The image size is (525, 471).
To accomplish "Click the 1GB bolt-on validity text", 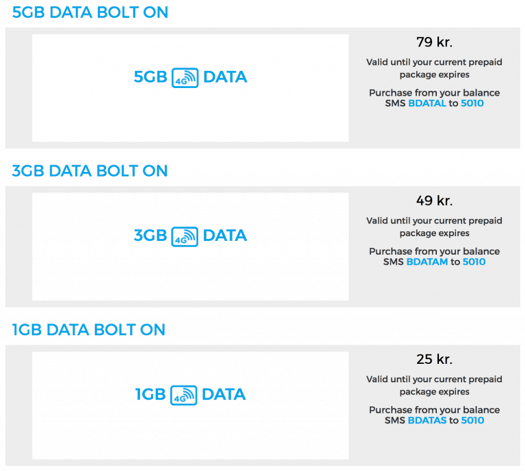I will [434, 386].
